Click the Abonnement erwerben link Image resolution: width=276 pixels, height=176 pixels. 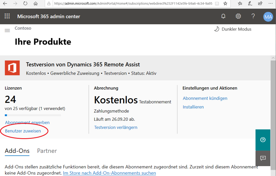point(27,122)
